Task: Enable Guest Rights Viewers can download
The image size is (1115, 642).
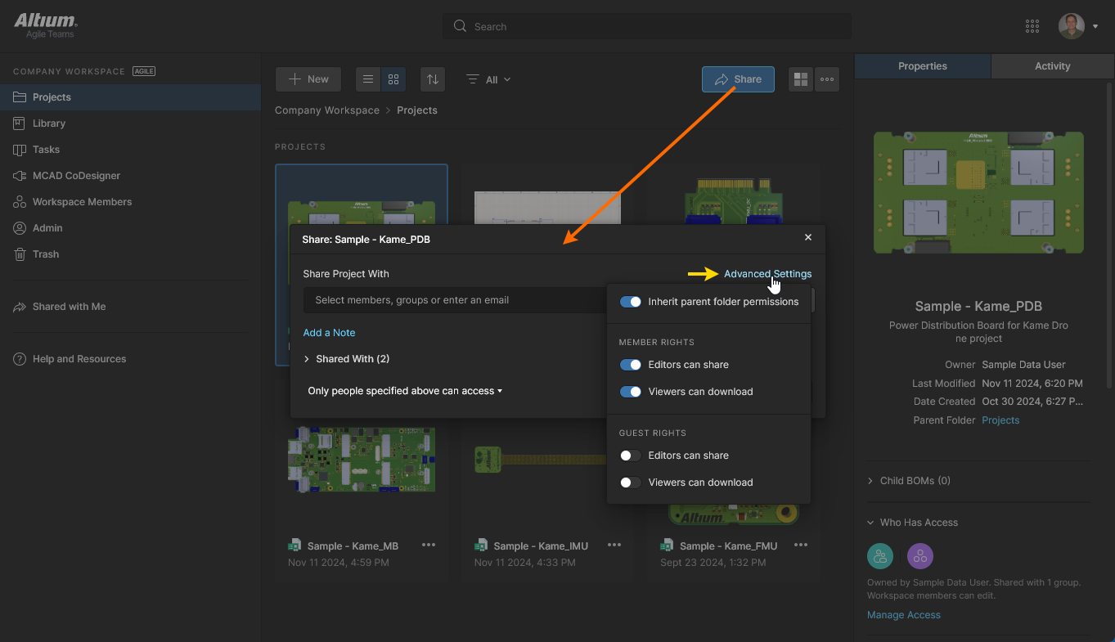Action: (x=631, y=483)
